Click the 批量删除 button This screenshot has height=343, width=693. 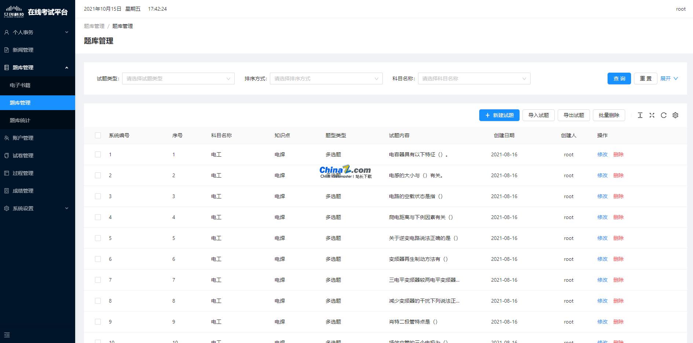pyautogui.click(x=609, y=115)
